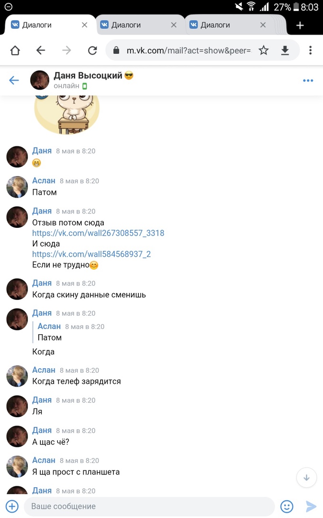Image resolution: width=323 pixels, height=518 pixels.
Task: Open the emoji picker smiley icon
Action: pyautogui.click(x=287, y=506)
